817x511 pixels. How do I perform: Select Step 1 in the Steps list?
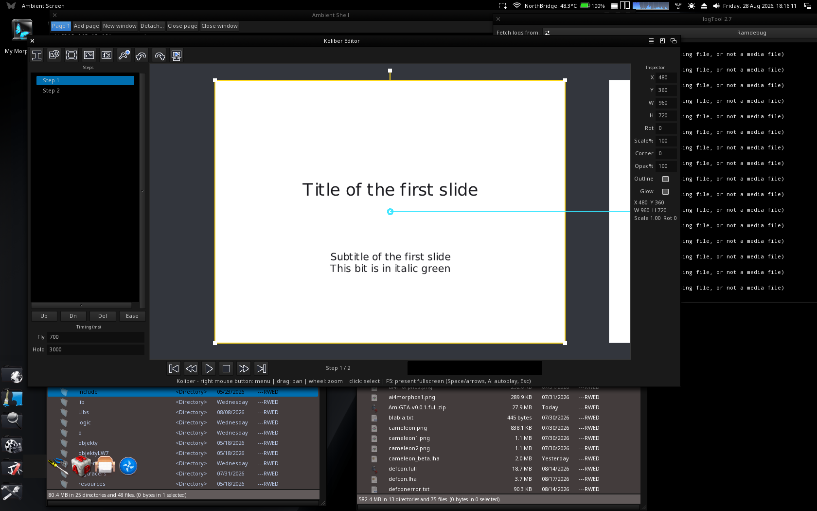(85, 80)
